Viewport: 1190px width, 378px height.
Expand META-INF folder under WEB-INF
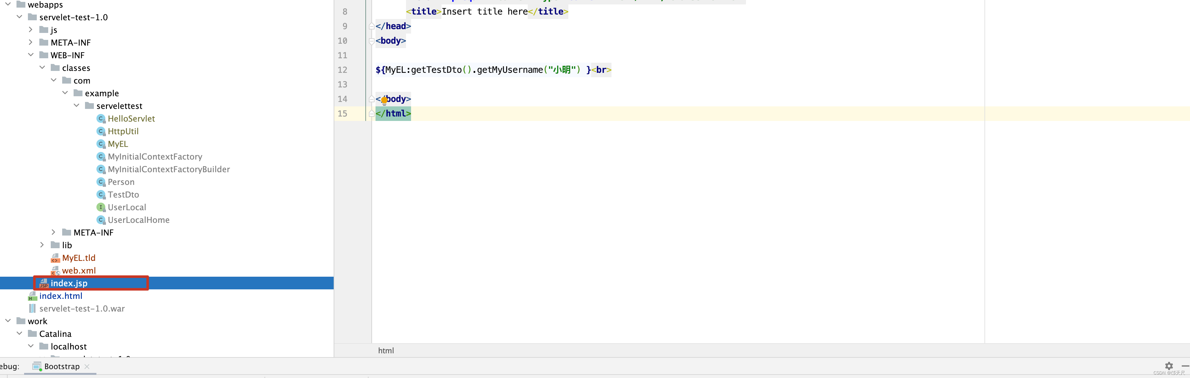54,232
